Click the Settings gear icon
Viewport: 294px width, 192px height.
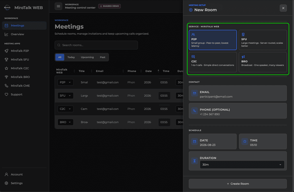click(6, 183)
